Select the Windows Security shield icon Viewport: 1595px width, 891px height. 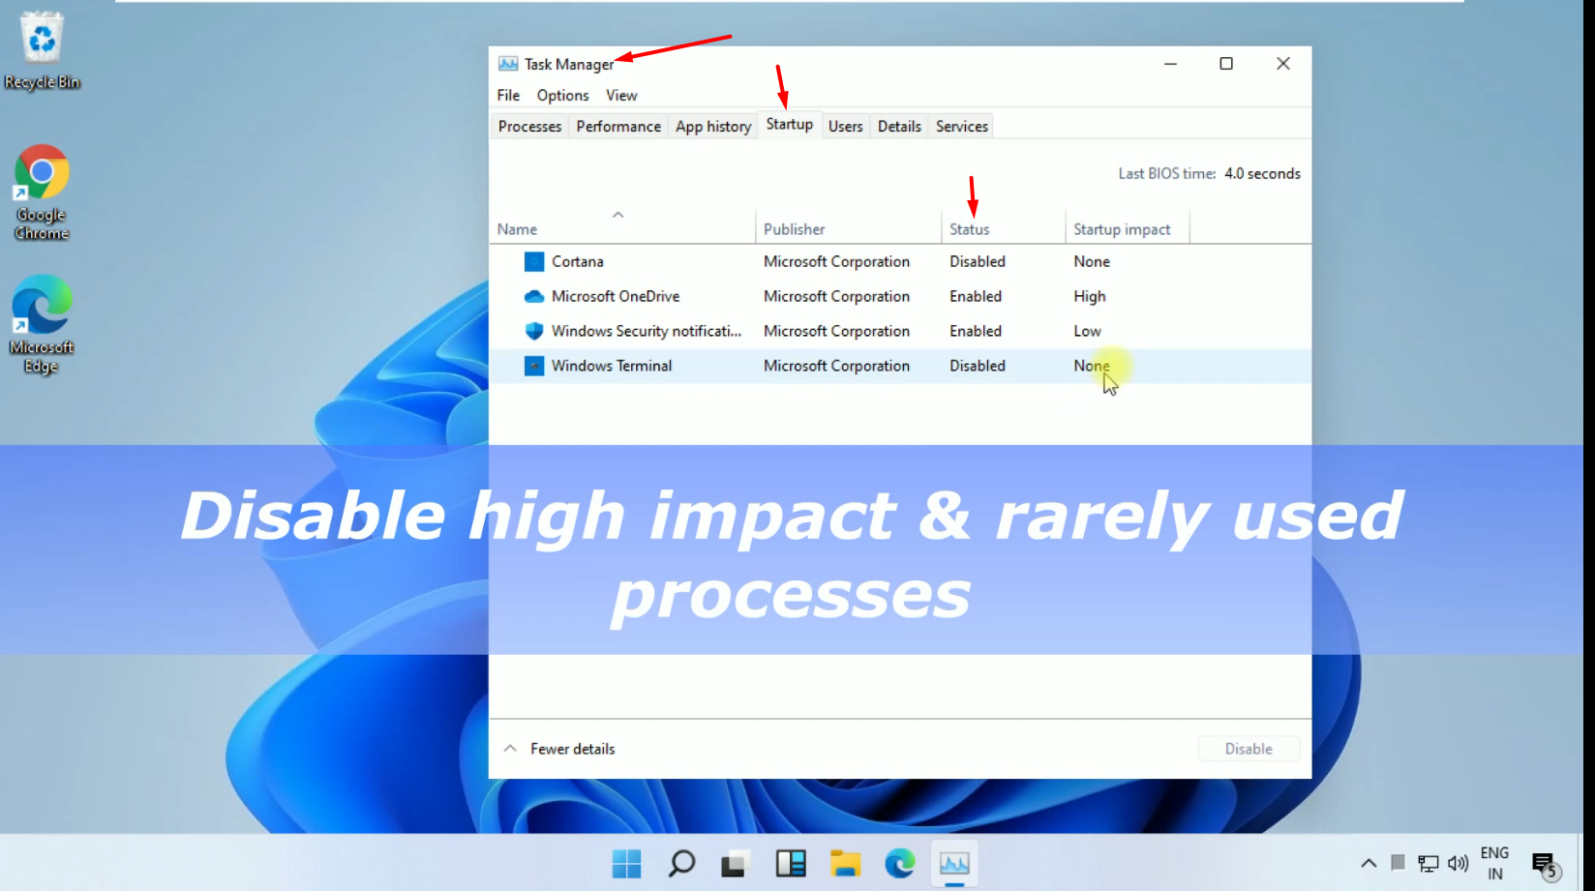(x=534, y=331)
